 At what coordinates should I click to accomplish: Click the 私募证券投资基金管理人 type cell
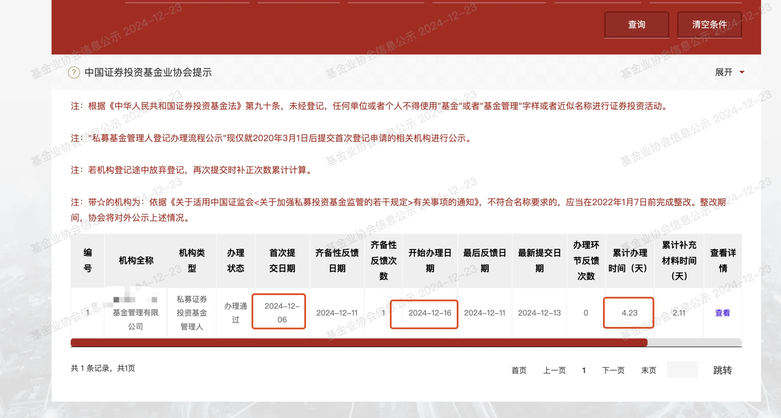point(192,313)
